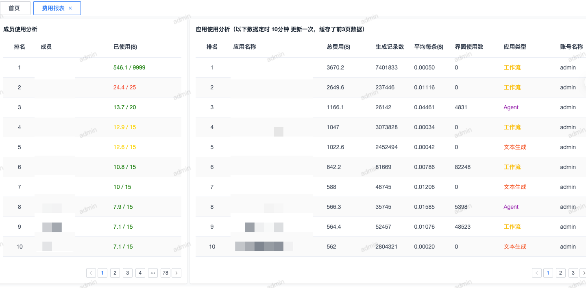586x288 pixels.
Task: Switch to the 首页 tab
Action: point(15,8)
